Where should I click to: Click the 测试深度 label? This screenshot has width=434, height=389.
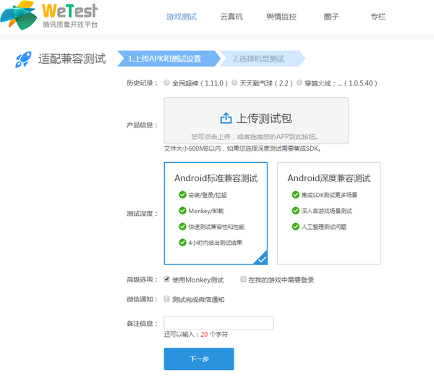tap(142, 214)
